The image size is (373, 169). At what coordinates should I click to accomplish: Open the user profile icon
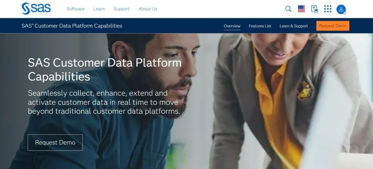[341, 9]
